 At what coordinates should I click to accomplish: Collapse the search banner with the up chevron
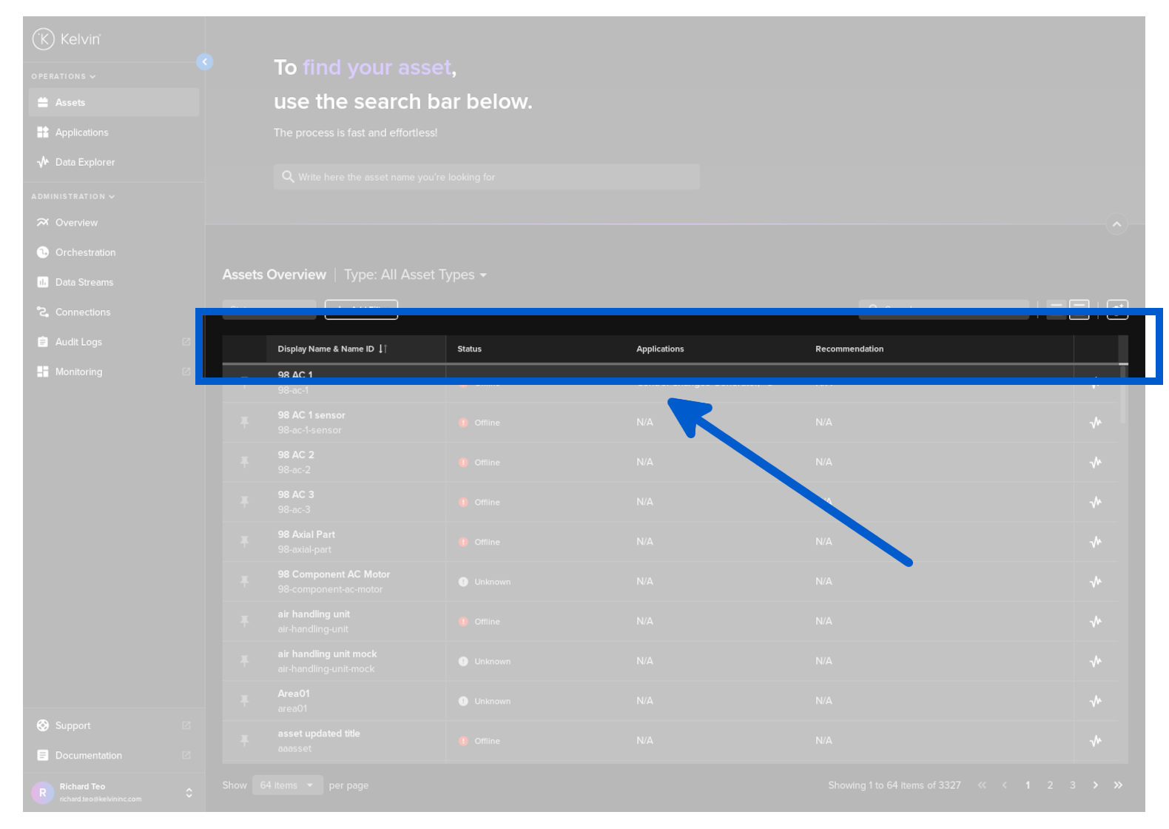pyautogui.click(x=1116, y=224)
